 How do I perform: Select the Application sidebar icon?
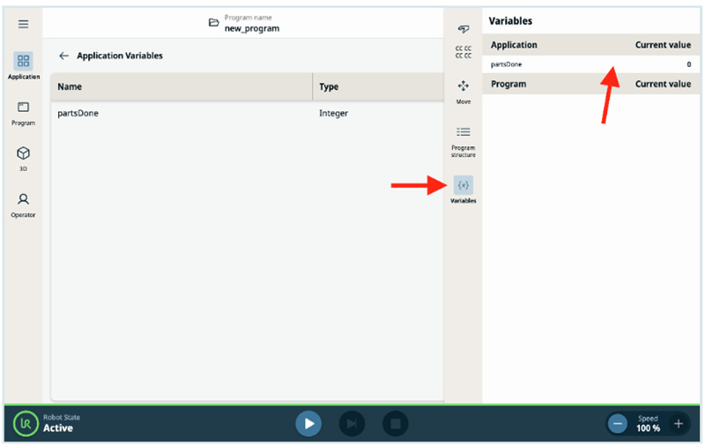tap(24, 62)
